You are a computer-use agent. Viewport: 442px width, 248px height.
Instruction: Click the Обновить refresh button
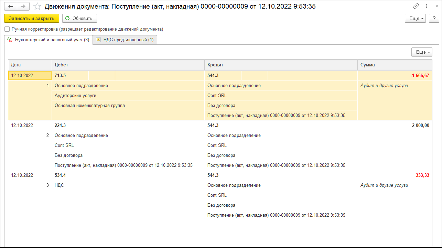(79, 18)
